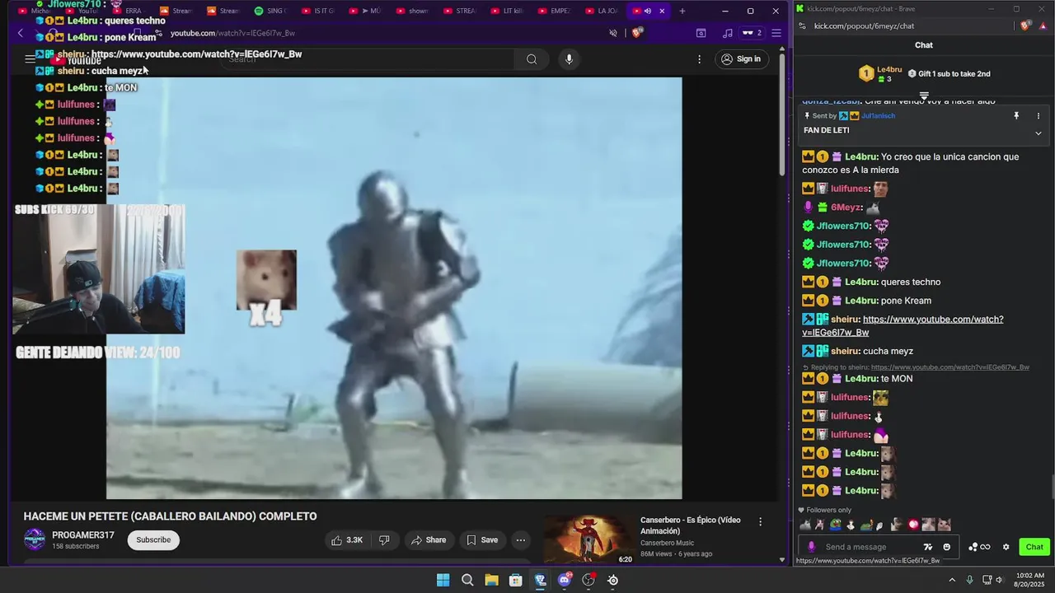Screen dimensions: 1055x593
Task: Click the YouTube search magnifier button
Action: (x=532, y=58)
